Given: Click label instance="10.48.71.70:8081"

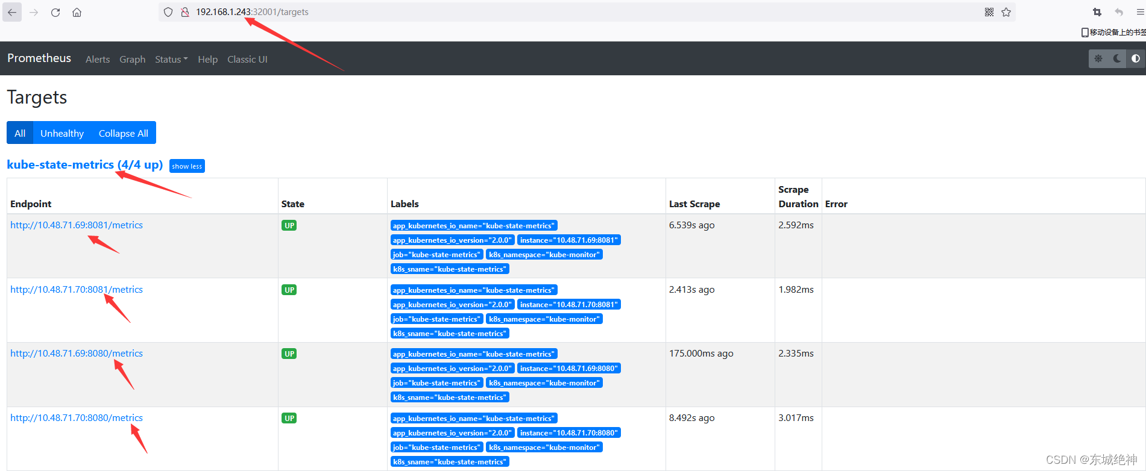Looking at the screenshot, I should [569, 304].
